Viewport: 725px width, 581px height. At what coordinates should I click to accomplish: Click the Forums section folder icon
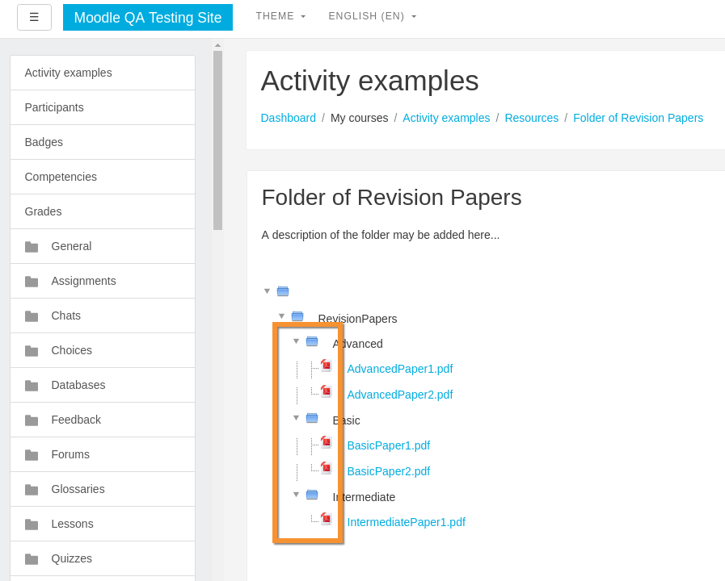(x=32, y=455)
